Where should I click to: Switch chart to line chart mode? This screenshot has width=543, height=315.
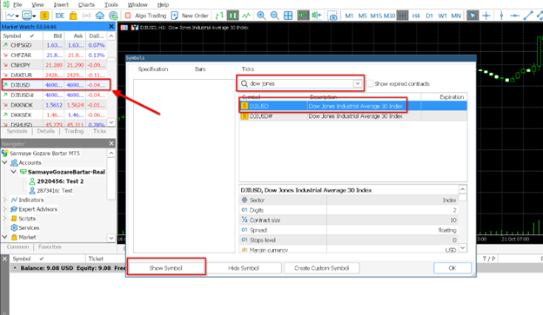click(246, 16)
